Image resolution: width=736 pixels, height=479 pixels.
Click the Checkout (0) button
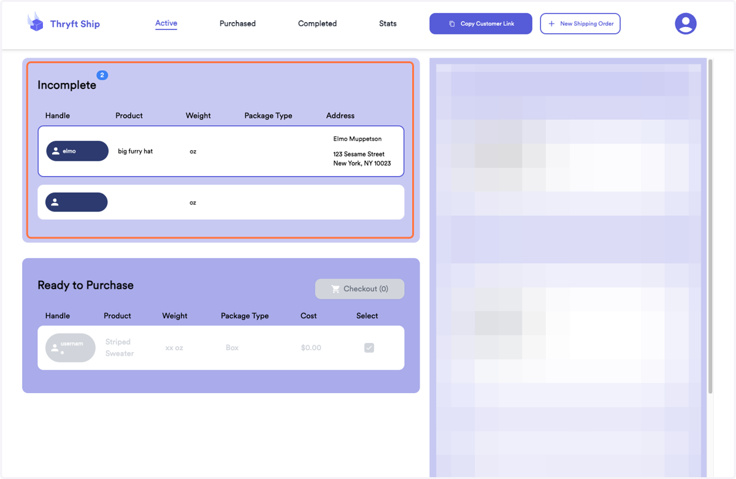(359, 289)
